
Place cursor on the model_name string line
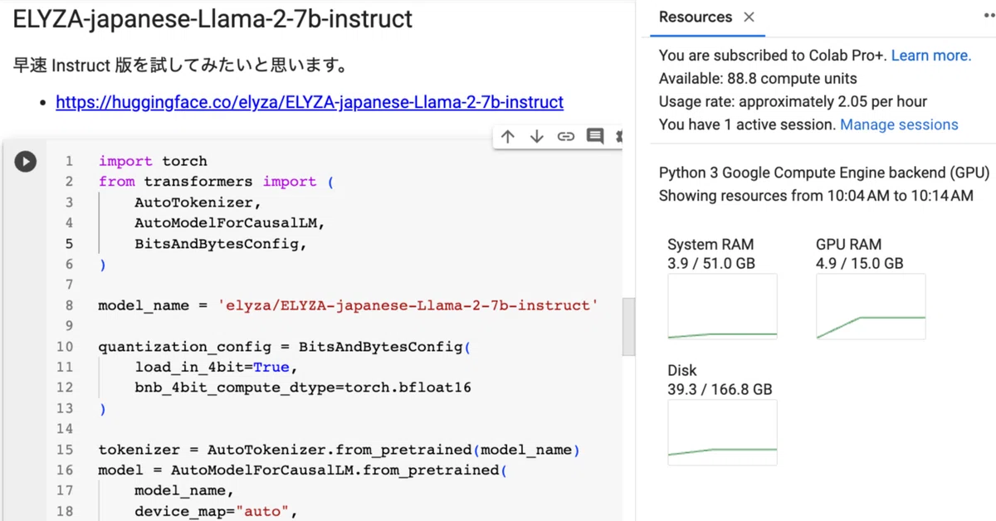click(x=348, y=305)
